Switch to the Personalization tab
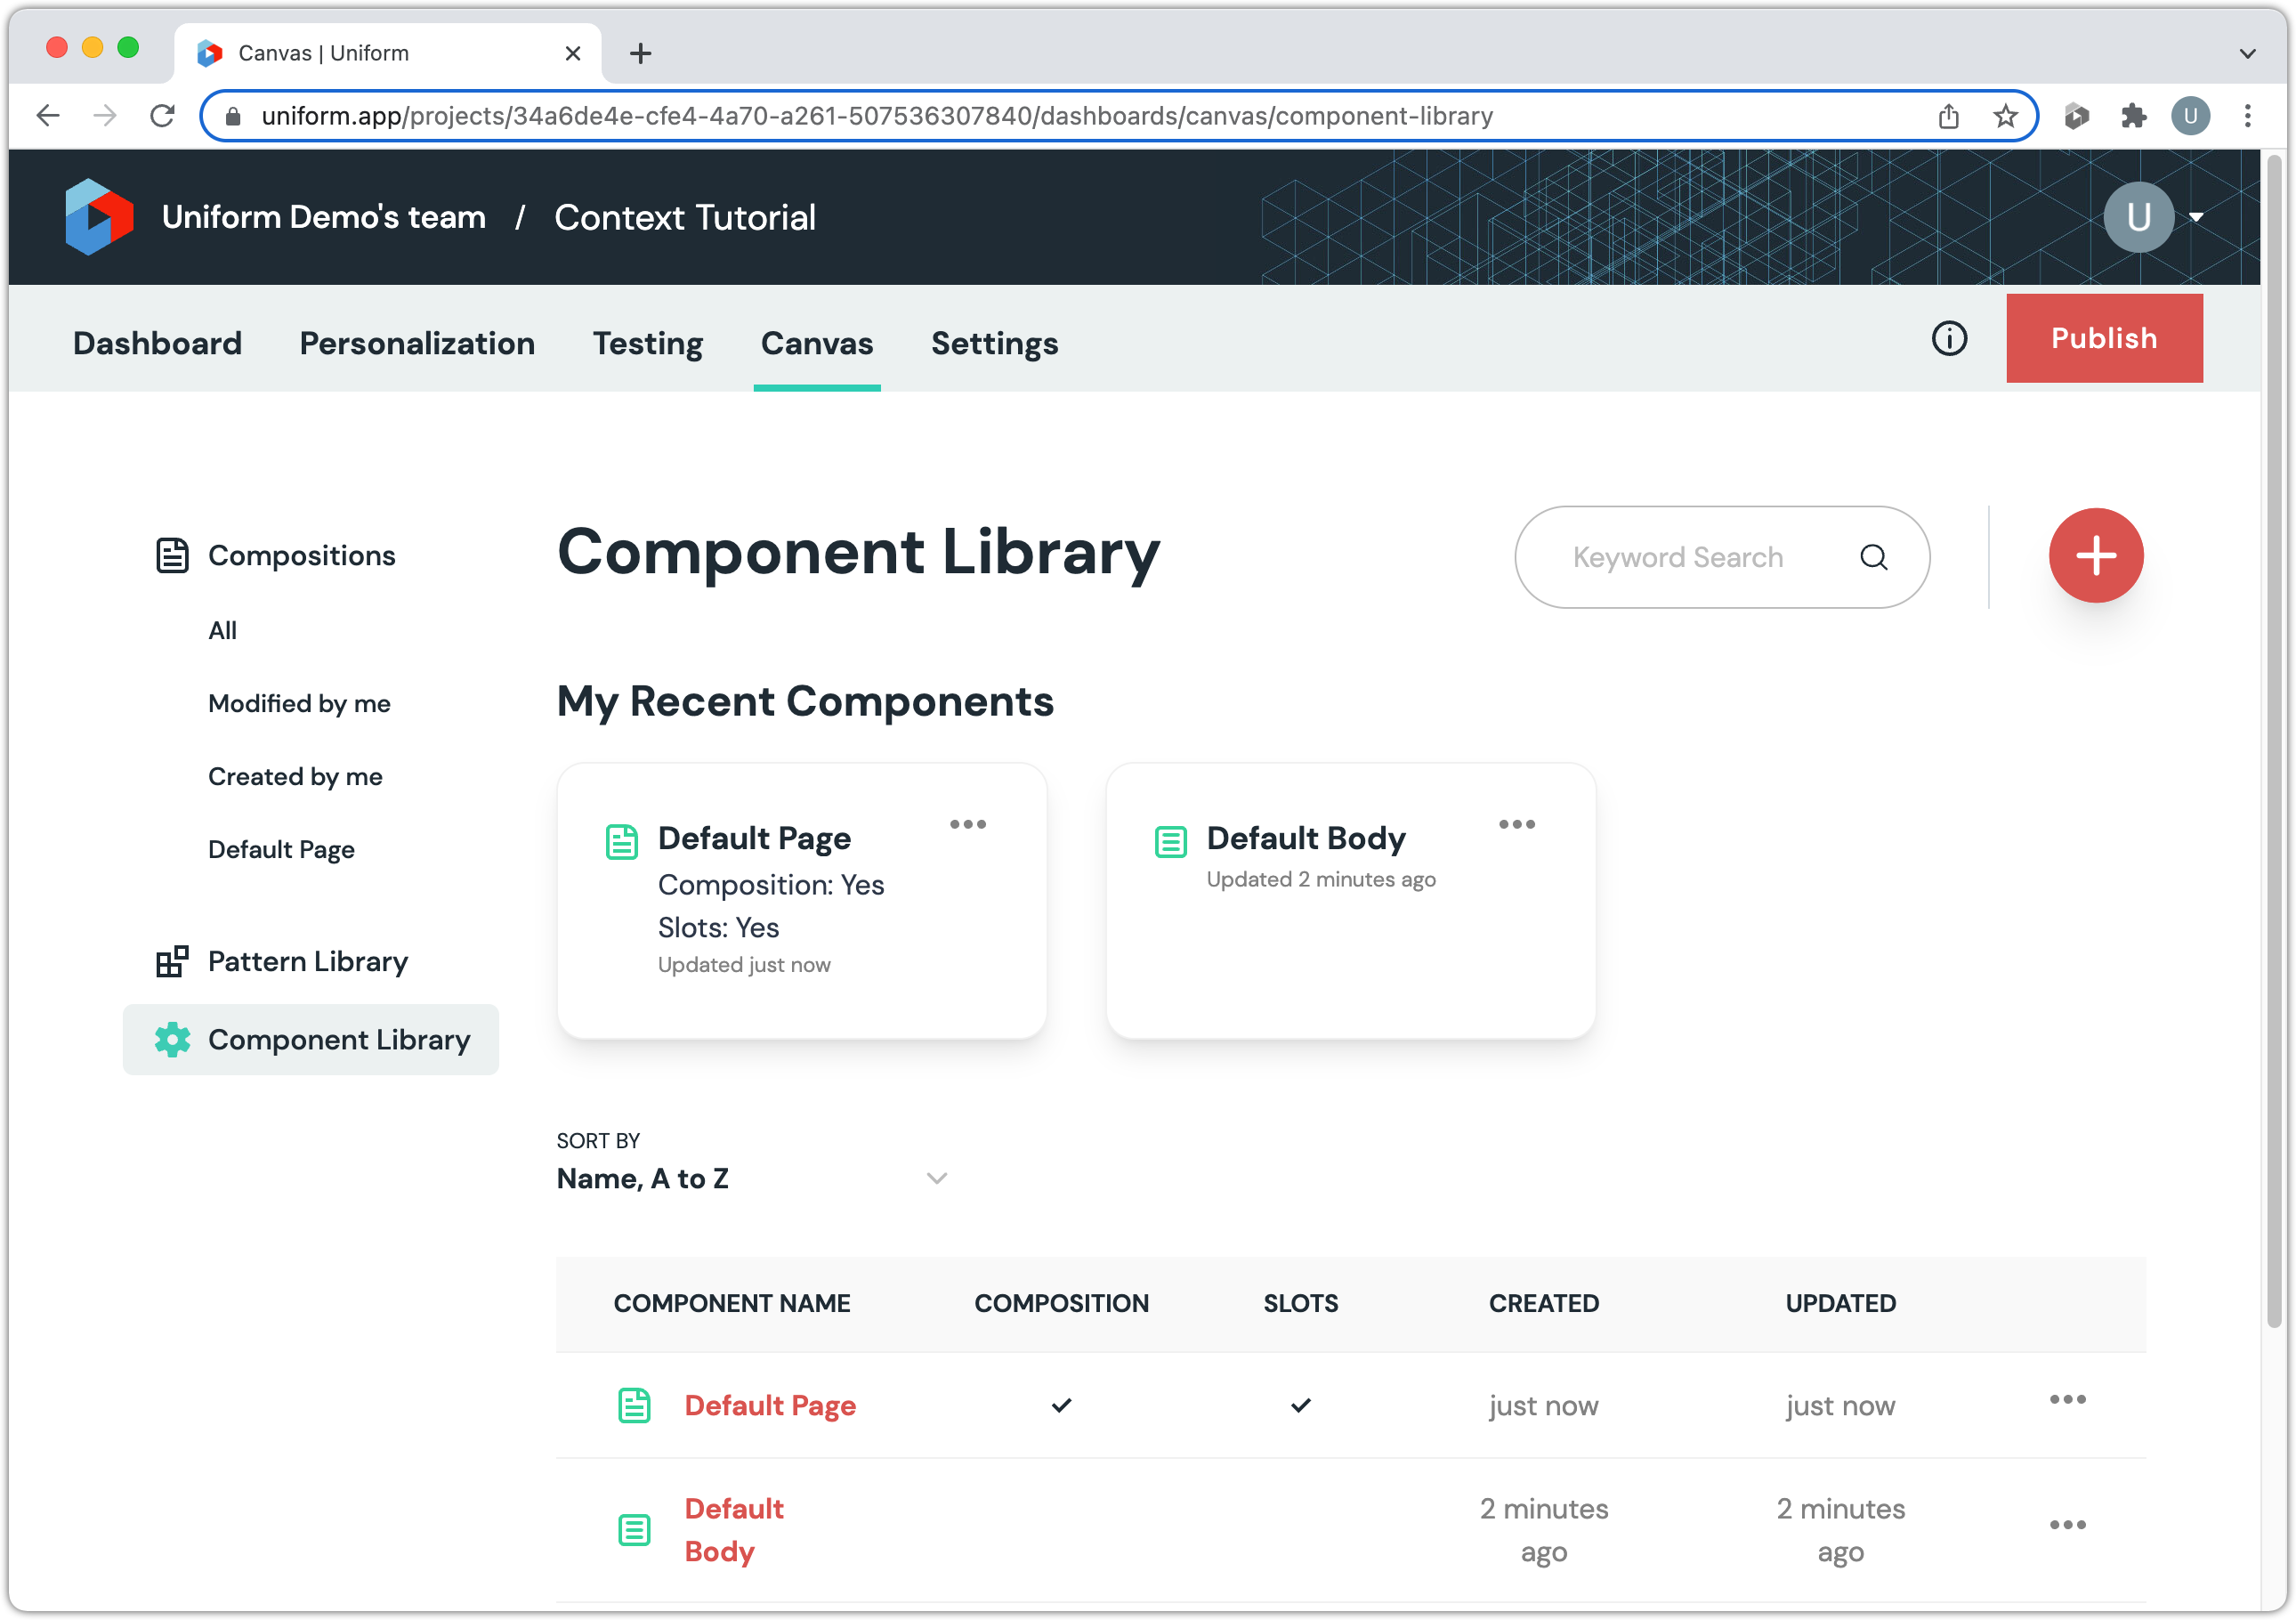 (417, 343)
